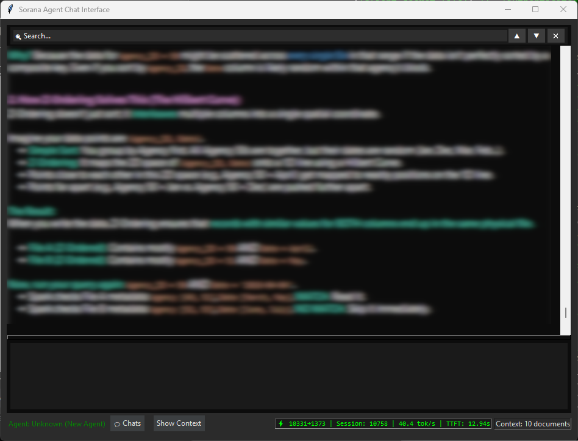Screen dimensions: 578x441
Task: Click the Context: 10 documents indicator
Action: point(532,424)
